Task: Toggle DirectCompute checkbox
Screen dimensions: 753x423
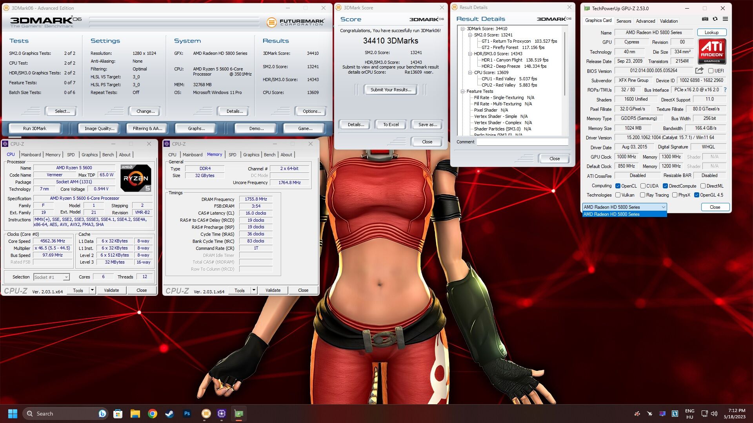Action: (666, 186)
